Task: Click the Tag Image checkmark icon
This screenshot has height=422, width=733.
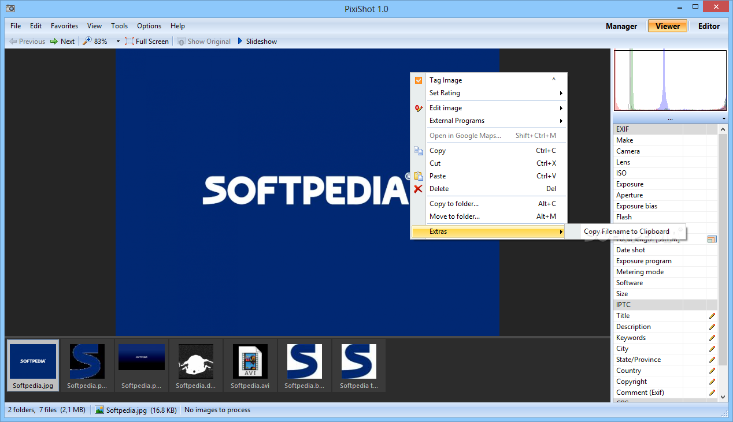Action: 419,80
